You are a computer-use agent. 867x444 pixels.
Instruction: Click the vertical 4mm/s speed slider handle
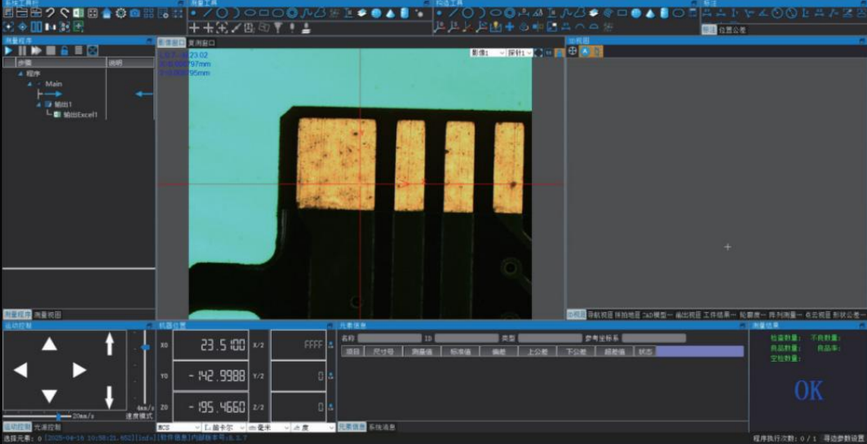145,347
